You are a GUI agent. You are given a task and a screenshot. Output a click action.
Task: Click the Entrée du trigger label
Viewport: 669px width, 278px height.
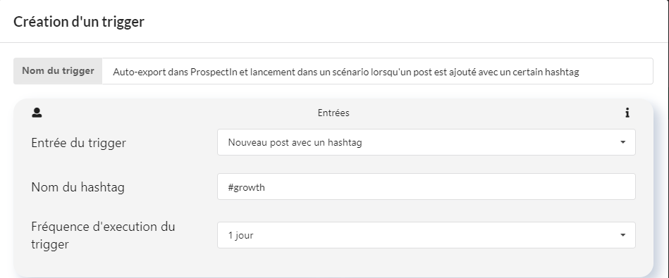point(78,143)
